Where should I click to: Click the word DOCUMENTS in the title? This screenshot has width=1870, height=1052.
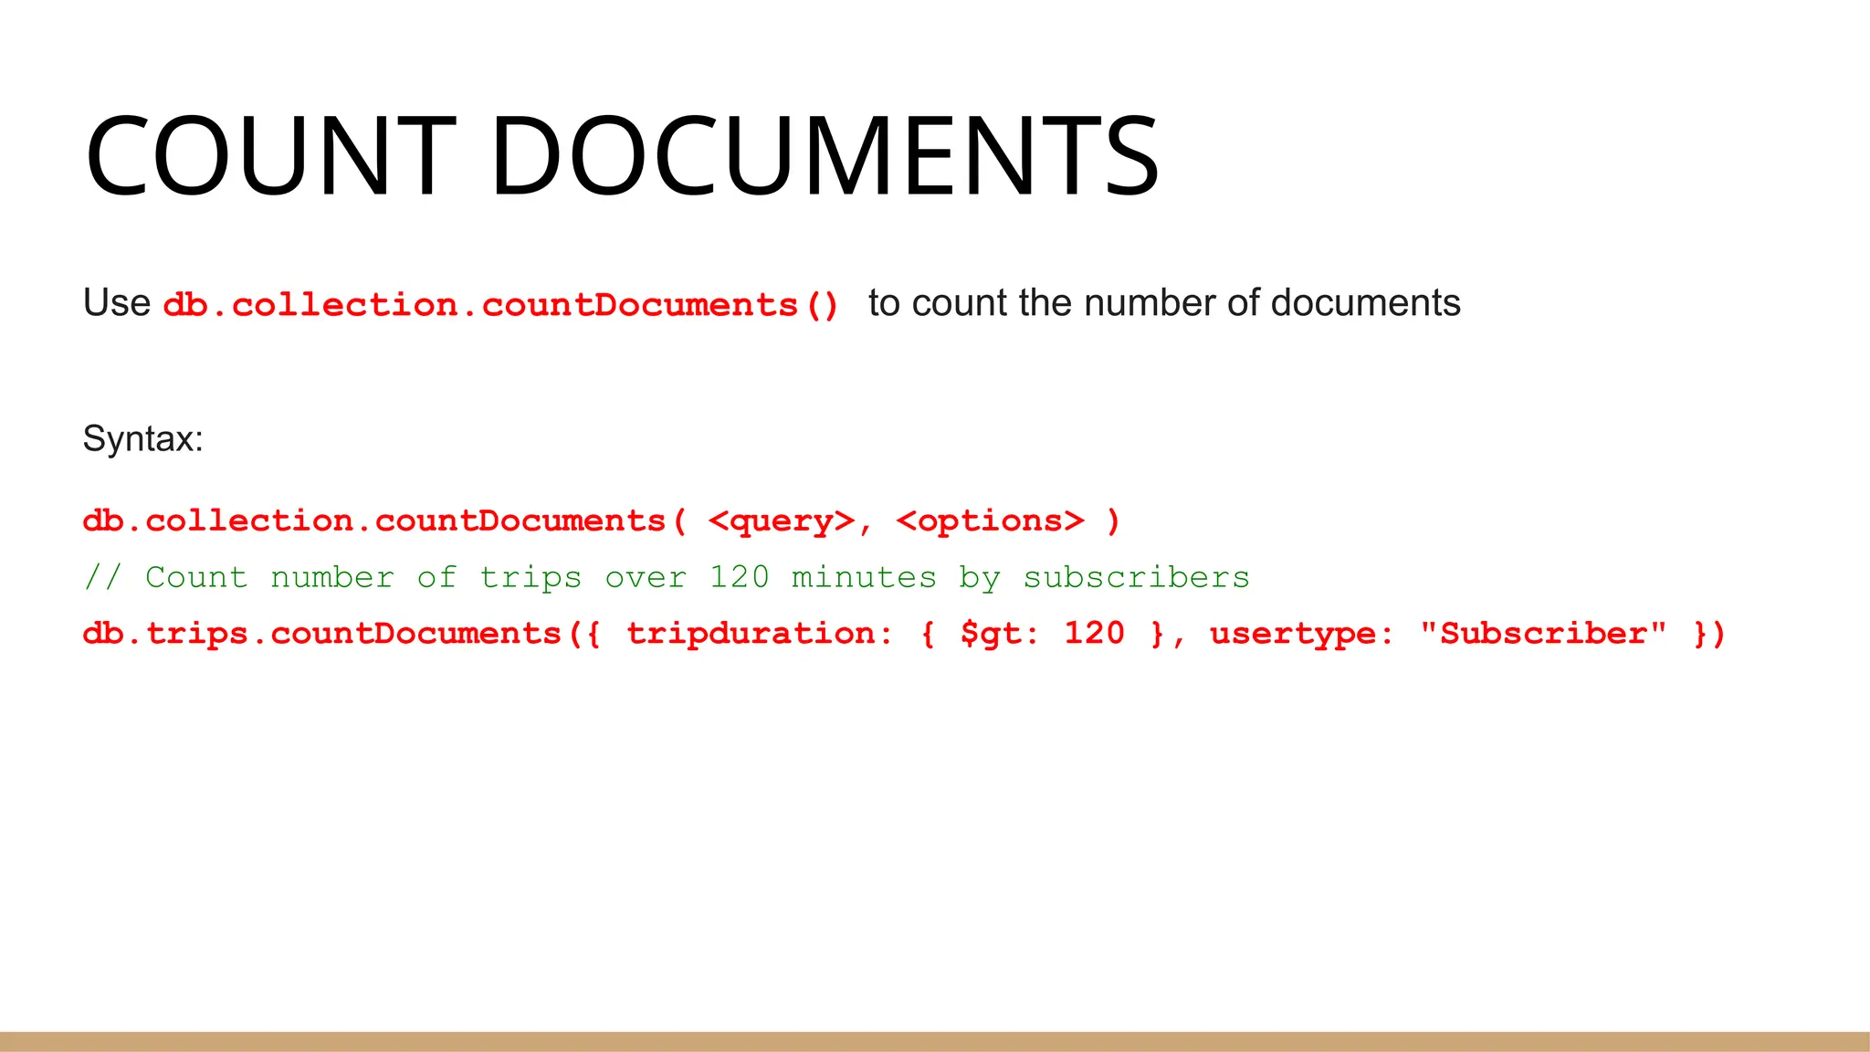pyautogui.click(x=825, y=155)
